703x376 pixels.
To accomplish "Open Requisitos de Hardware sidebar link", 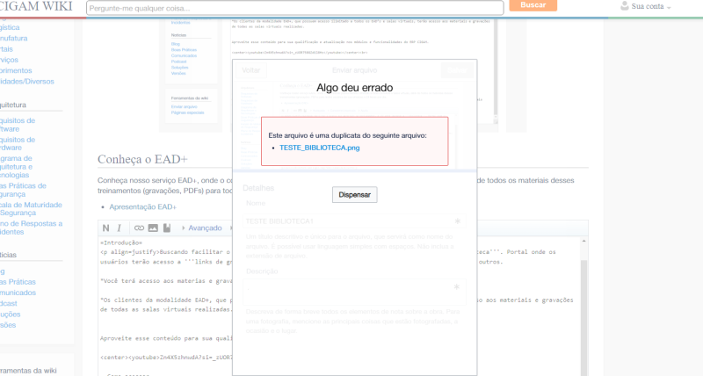I will click(x=18, y=143).
